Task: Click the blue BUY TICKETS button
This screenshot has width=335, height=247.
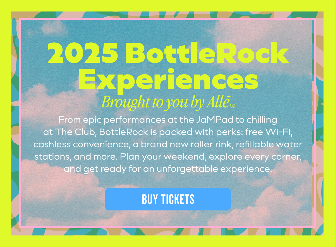Action: point(168,199)
